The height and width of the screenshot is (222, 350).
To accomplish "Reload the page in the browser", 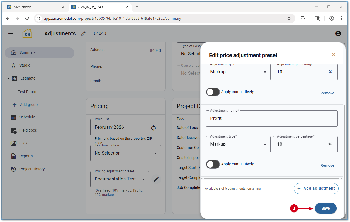I will [x=27, y=18].
